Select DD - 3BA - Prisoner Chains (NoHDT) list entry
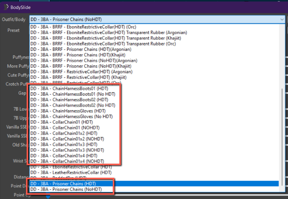Screen dimensions: 288x199 [x=154, y=189]
